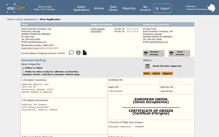The width and height of the screenshot is (219, 137).
Task: Go to the Archive menu
Action: pyautogui.click(x=99, y=9)
